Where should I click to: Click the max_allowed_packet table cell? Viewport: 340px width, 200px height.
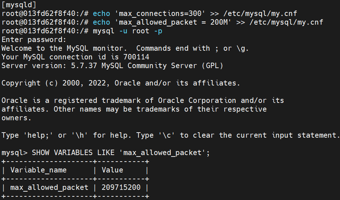click(49, 187)
